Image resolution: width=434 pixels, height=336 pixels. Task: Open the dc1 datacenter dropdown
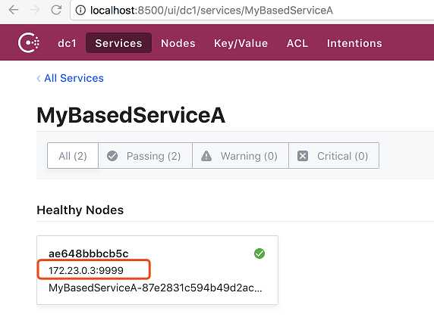pyautogui.click(x=67, y=43)
